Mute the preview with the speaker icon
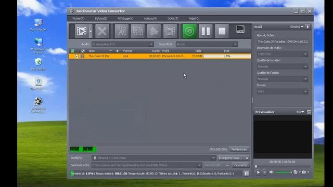 click(271, 172)
